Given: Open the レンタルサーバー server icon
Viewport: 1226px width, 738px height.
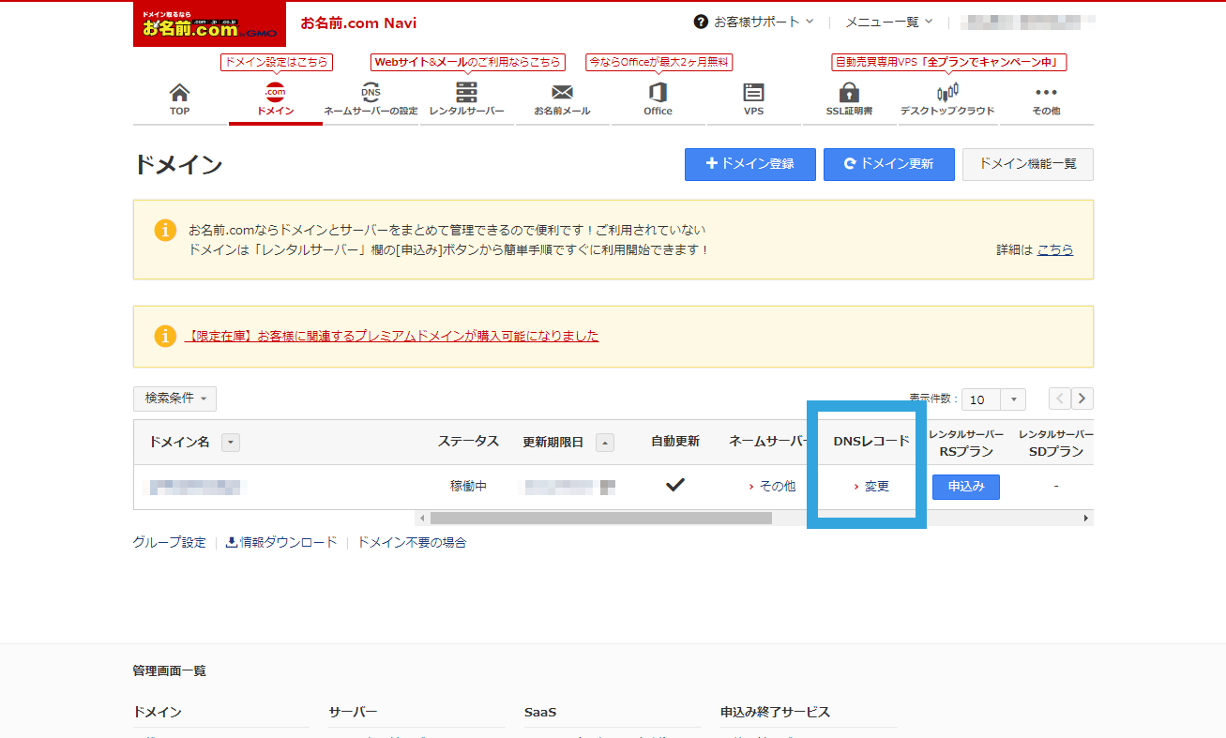Looking at the screenshot, I should coord(466,93).
